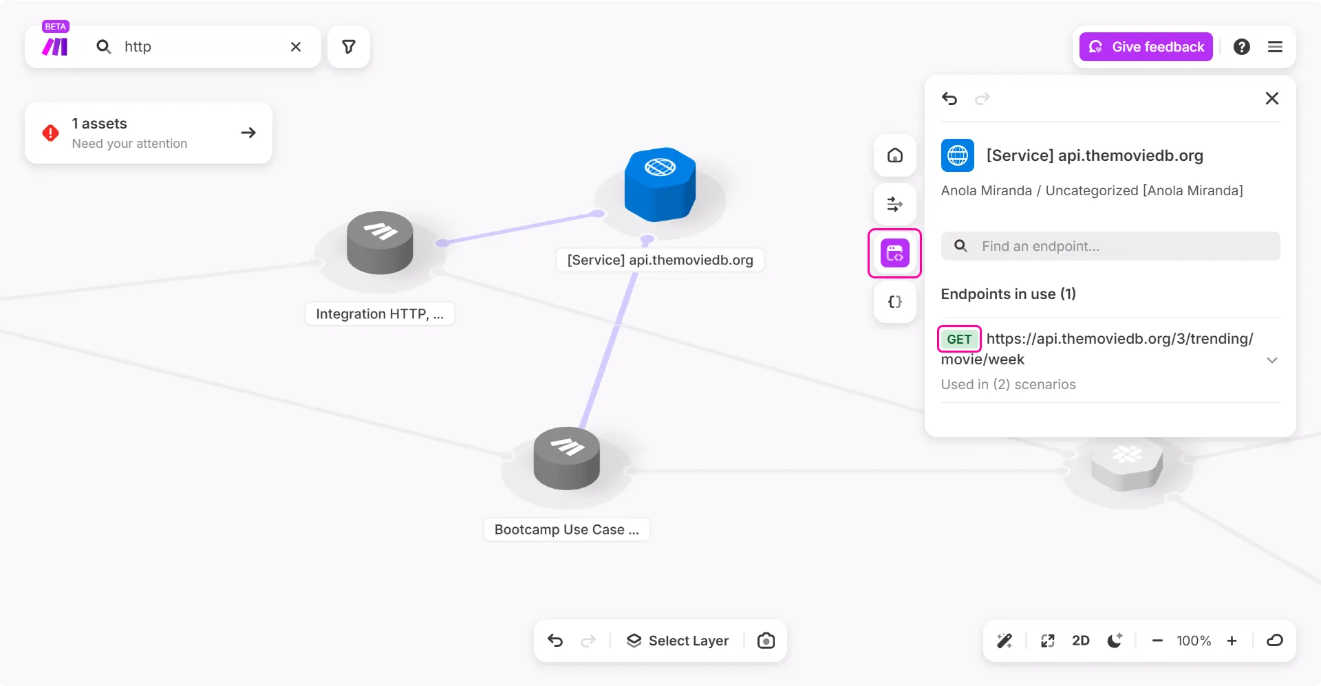Expand the trending movie/week endpoint chevron
The image size is (1321, 686).
[1272, 360]
